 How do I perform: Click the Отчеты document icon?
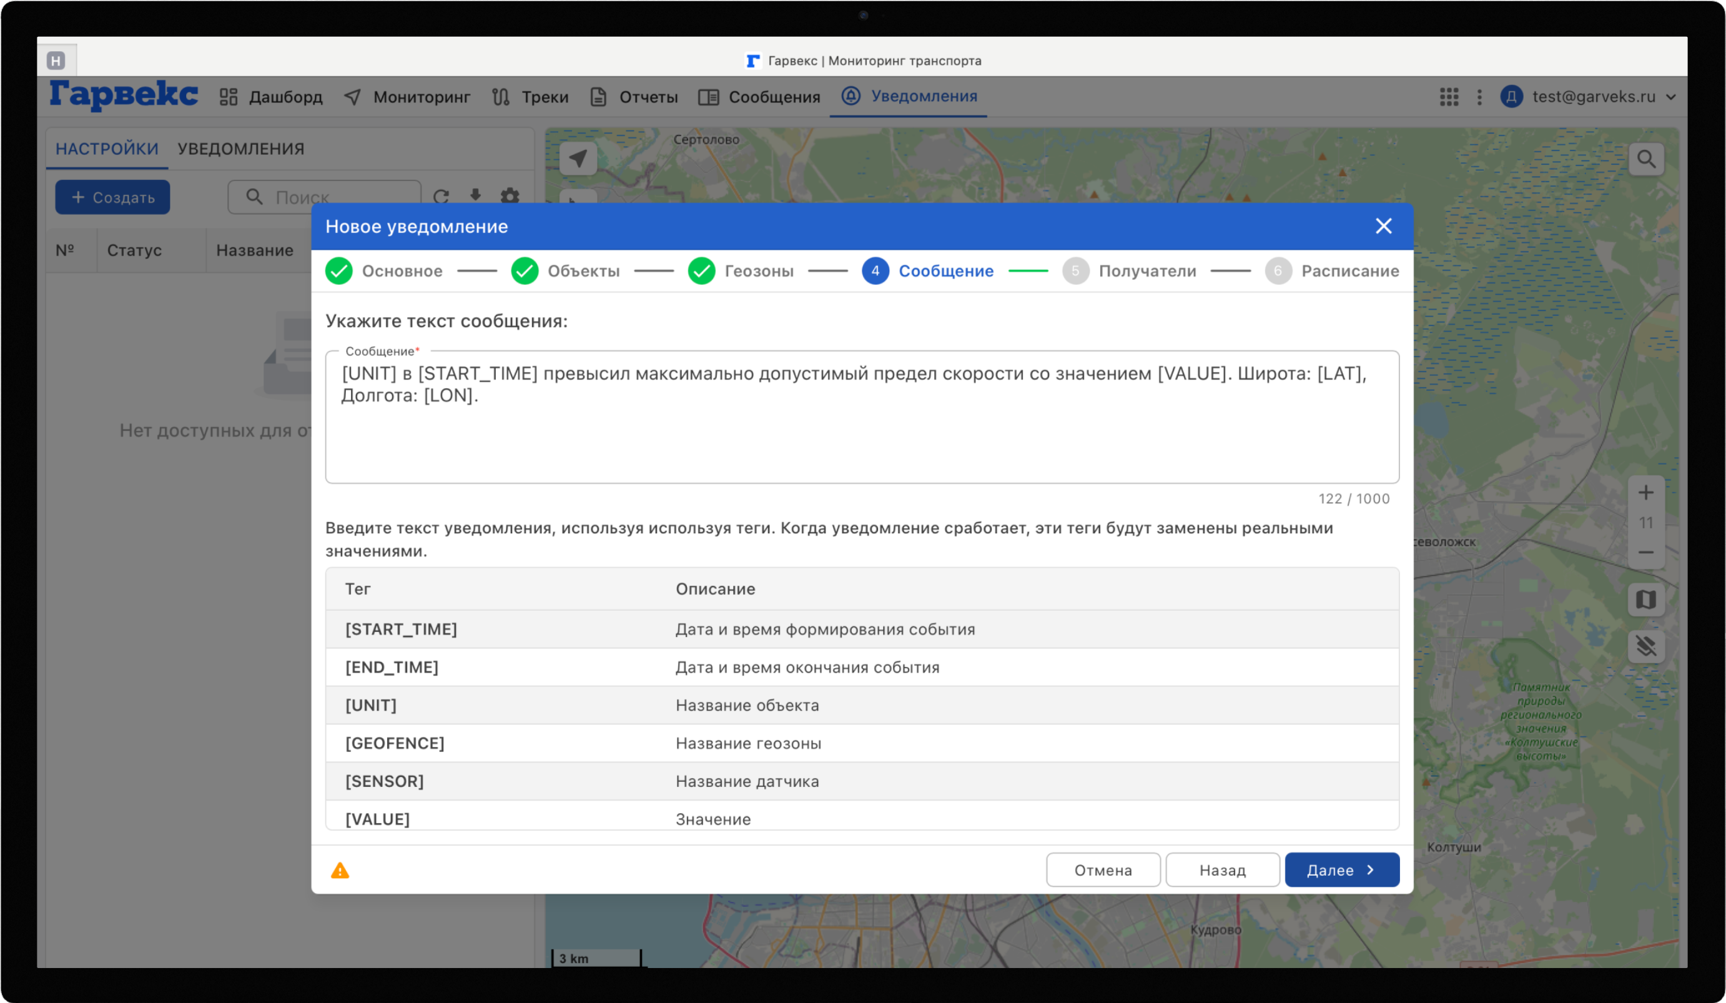pyautogui.click(x=598, y=97)
